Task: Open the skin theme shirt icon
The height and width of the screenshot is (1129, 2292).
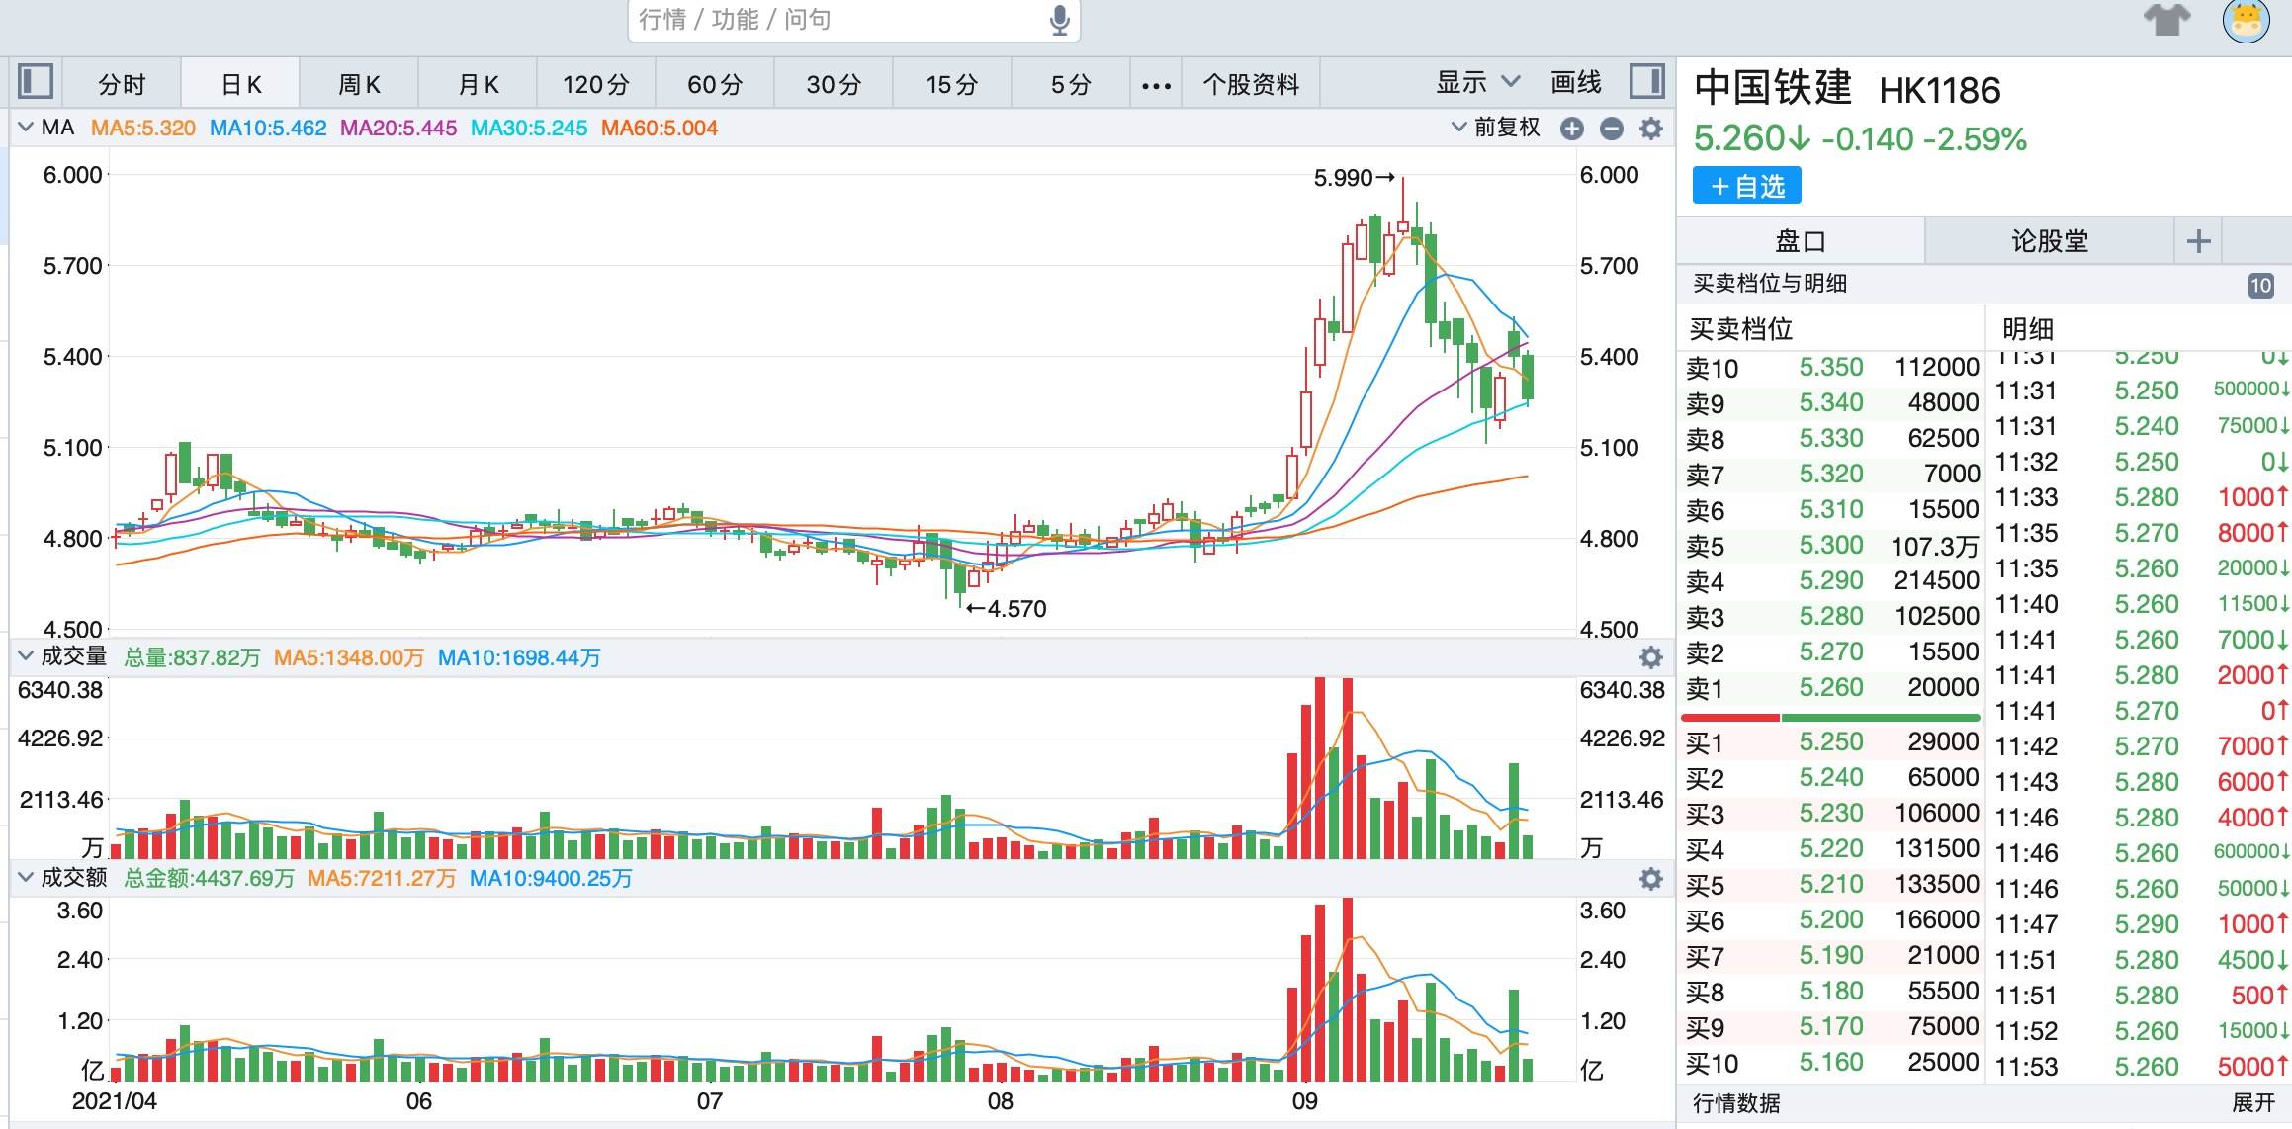Action: [x=2166, y=20]
